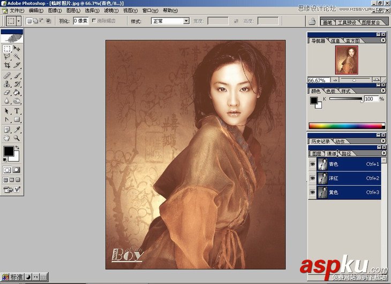Screen dimensions: 391x284
Task: Reset default foreground and background colors
Action: [x=5, y=159]
